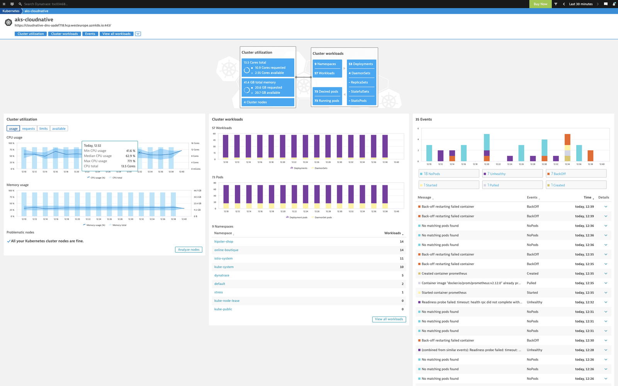Click aks-cloudnative breadcrumb item
Viewport: 618px width, 386px height.
coord(36,11)
